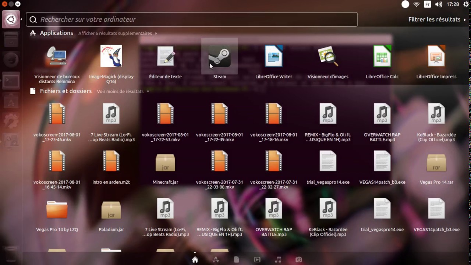Switch to the Music lens
Image resolution: width=471 pixels, height=265 pixels.
pos(278,259)
